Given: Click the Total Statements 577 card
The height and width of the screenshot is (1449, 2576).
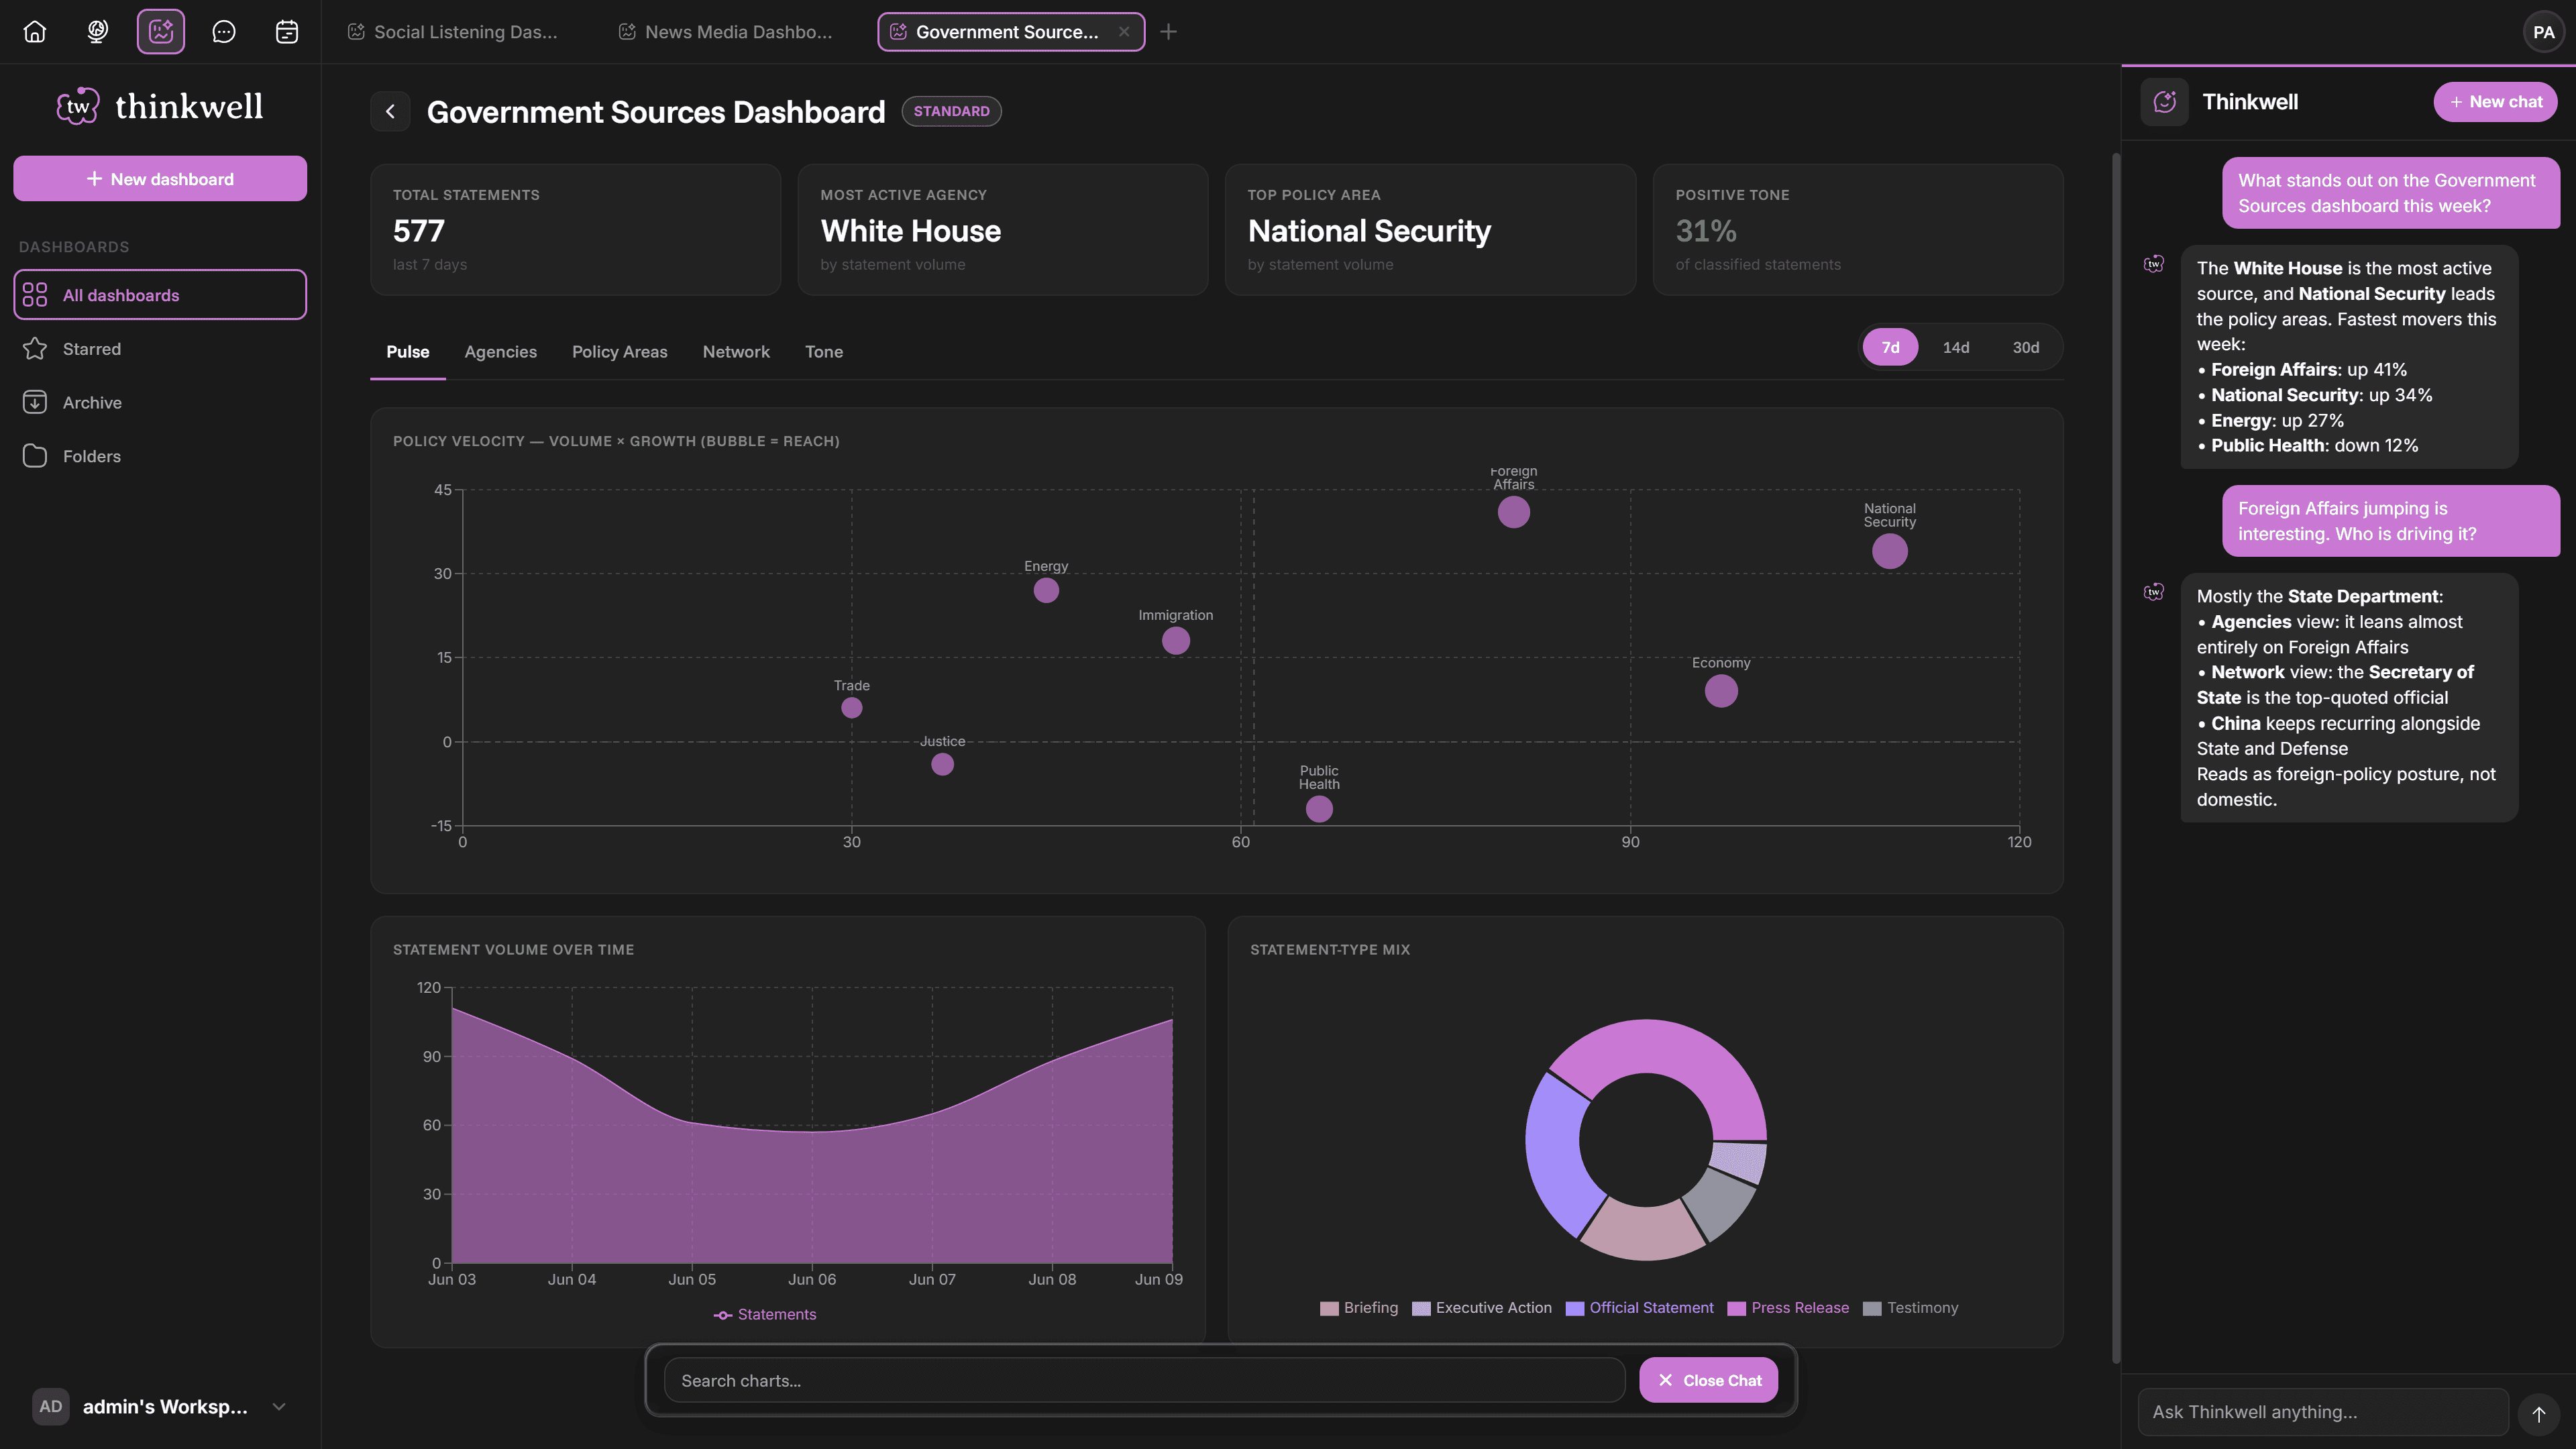Looking at the screenshot, I should [x=575, y=230].
